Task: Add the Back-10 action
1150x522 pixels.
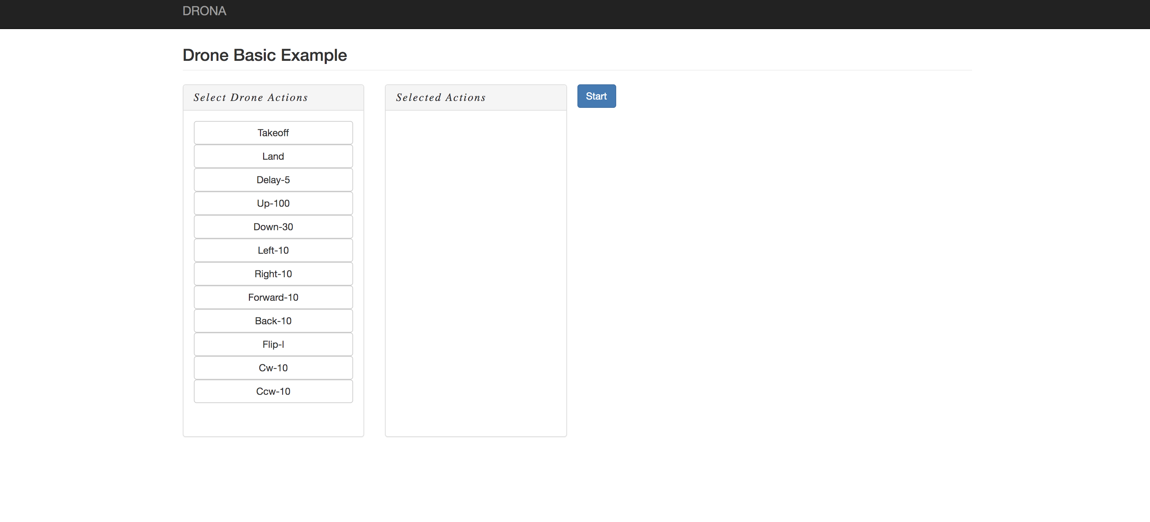Action: [x=273, y=320]
